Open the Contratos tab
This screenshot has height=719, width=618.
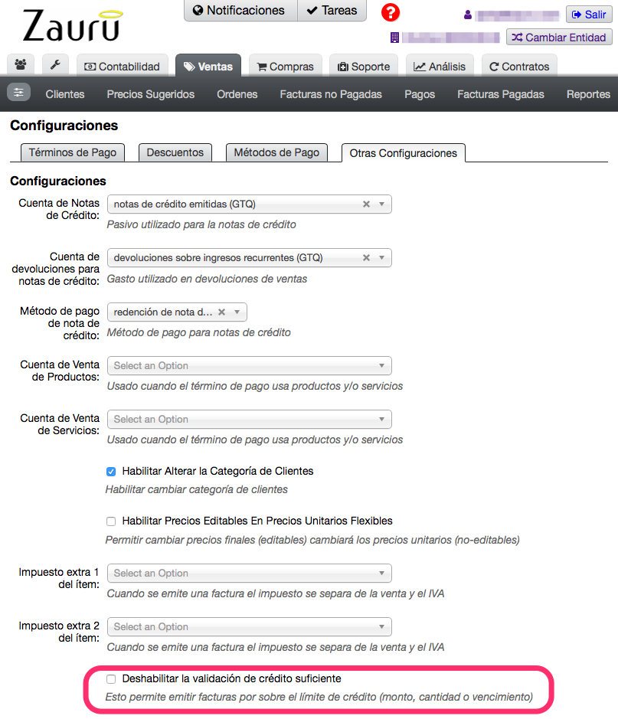pos(519,67)
